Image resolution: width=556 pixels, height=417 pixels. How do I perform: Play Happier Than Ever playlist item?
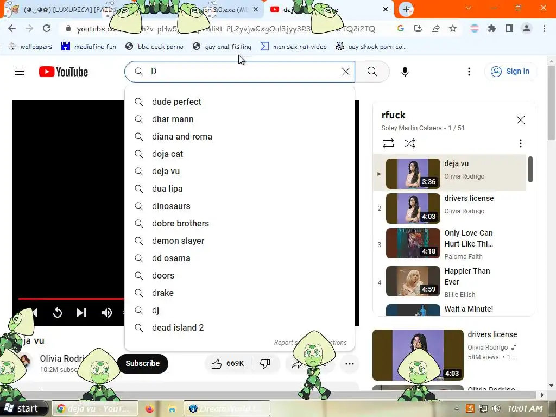pos(450,282)
